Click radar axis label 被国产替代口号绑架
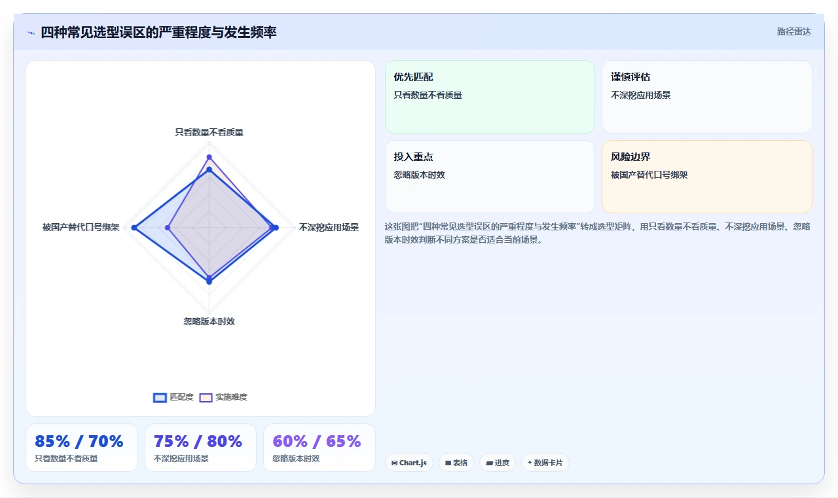 tap(81, 228)
